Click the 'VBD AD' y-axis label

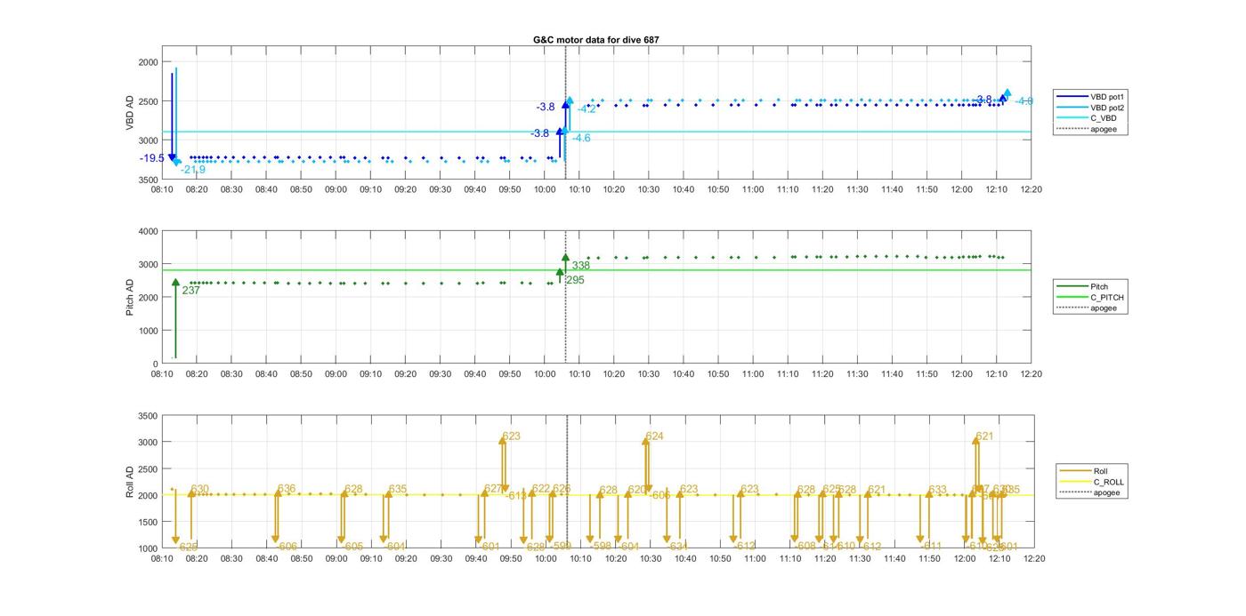130,114
